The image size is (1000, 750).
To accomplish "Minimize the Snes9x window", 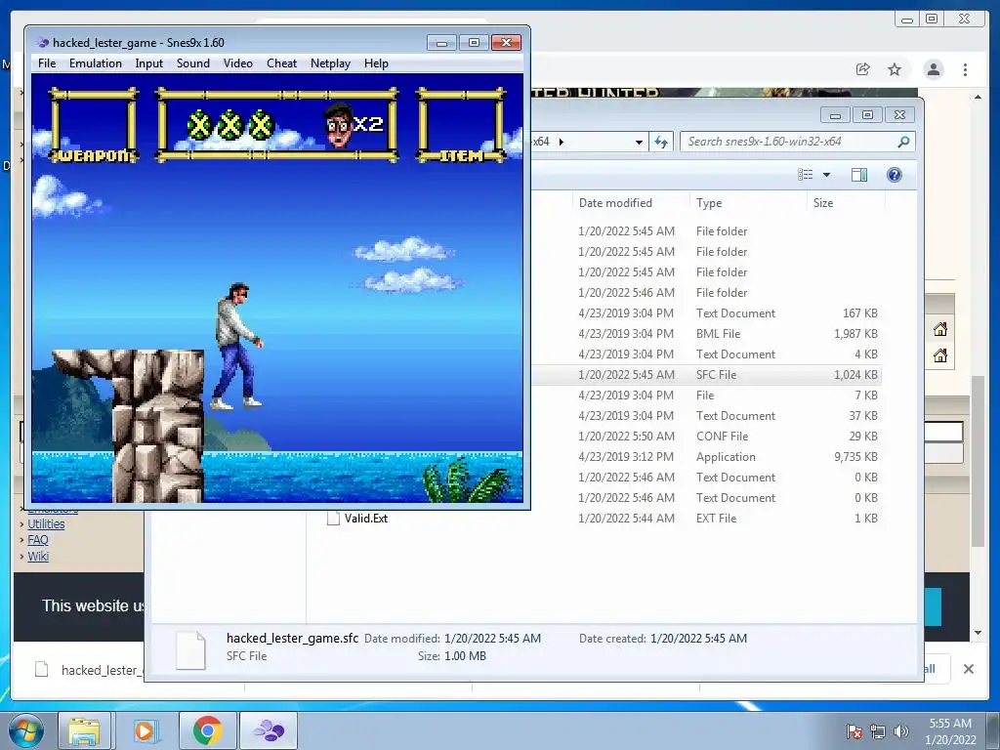I will pyautogui.click(x=441, y=43).
